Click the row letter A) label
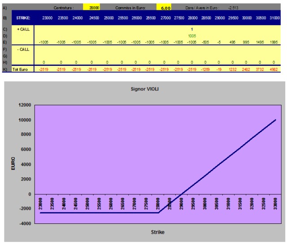The width and height of the screenshot is (287, 244). pyautogui.click(x=4, y=8)
